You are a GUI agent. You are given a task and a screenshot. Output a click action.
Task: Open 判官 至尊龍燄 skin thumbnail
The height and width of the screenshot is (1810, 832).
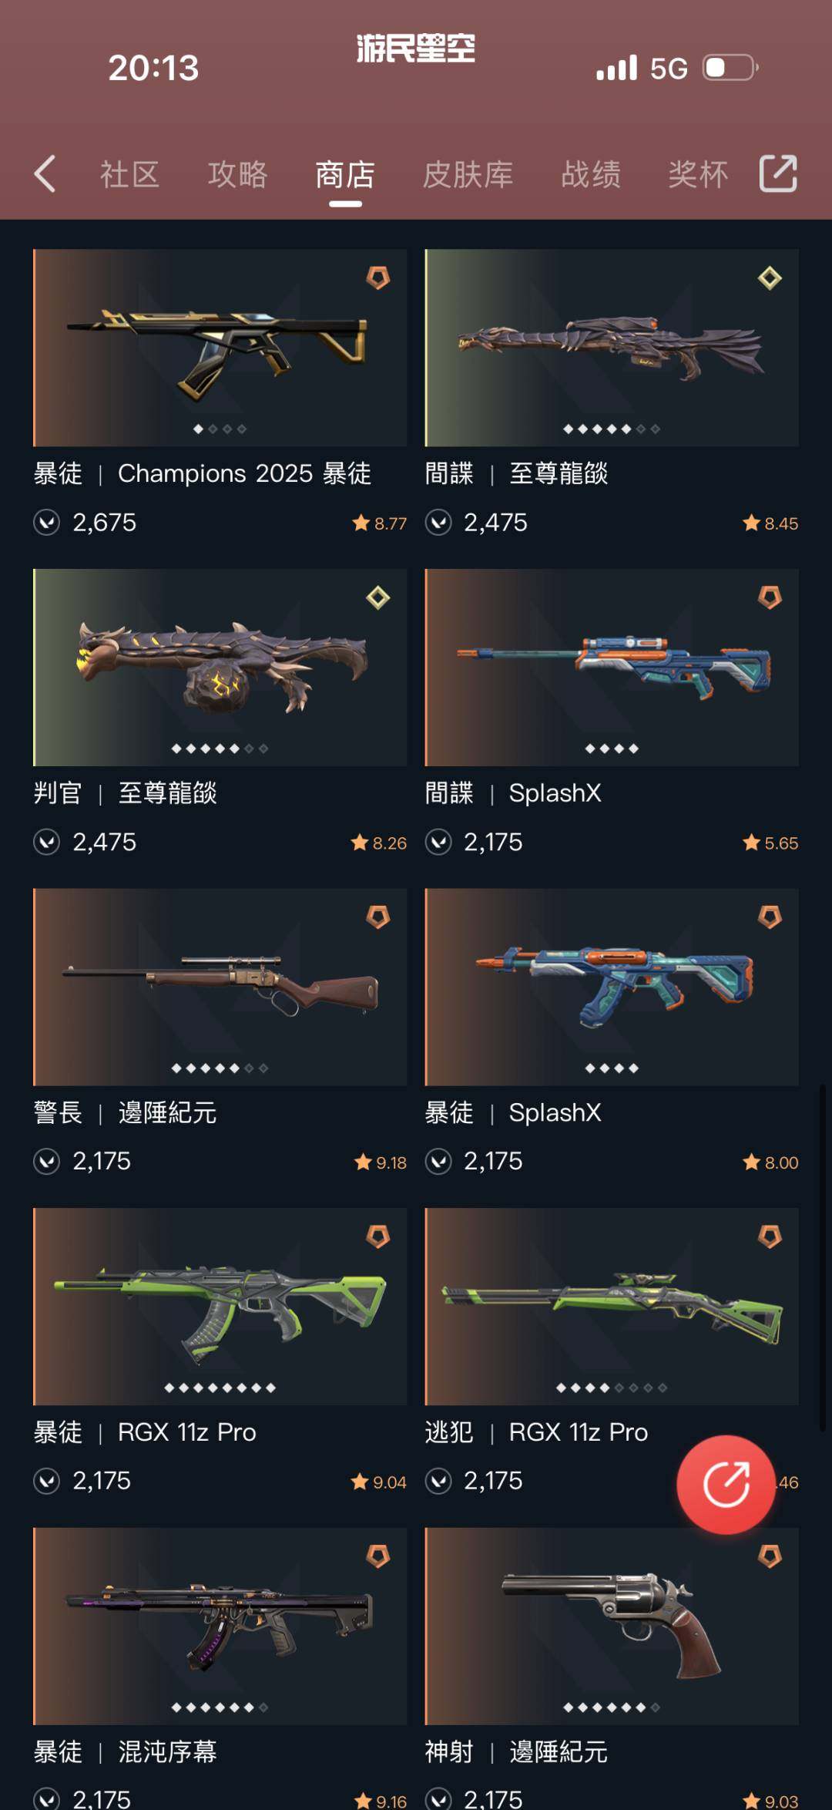point(220,668)
